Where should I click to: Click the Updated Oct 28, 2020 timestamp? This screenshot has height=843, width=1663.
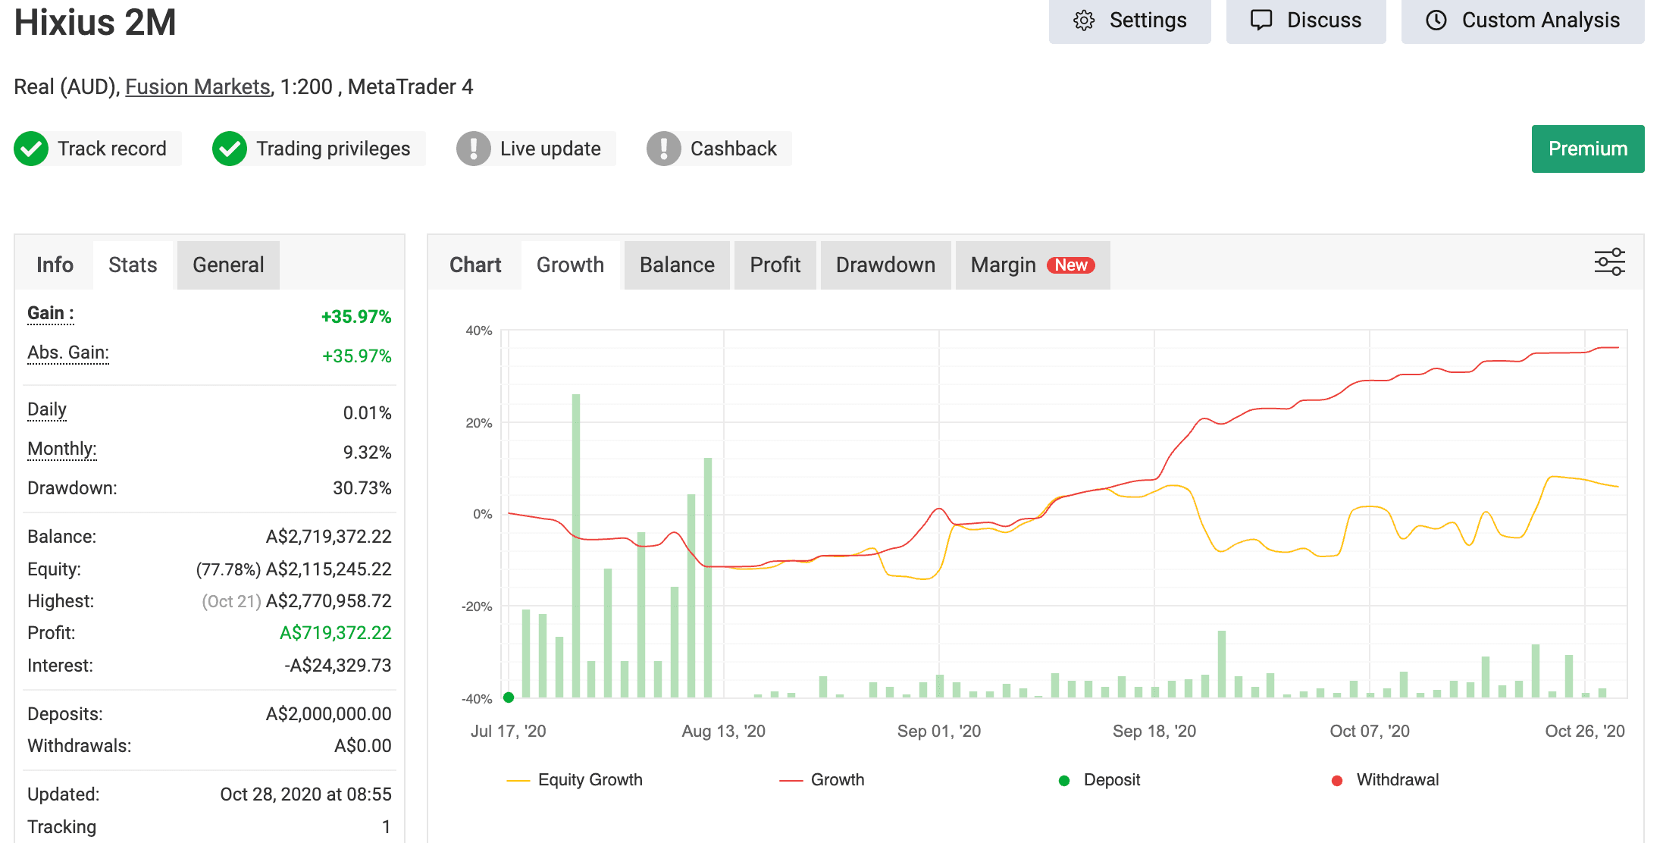305,794
